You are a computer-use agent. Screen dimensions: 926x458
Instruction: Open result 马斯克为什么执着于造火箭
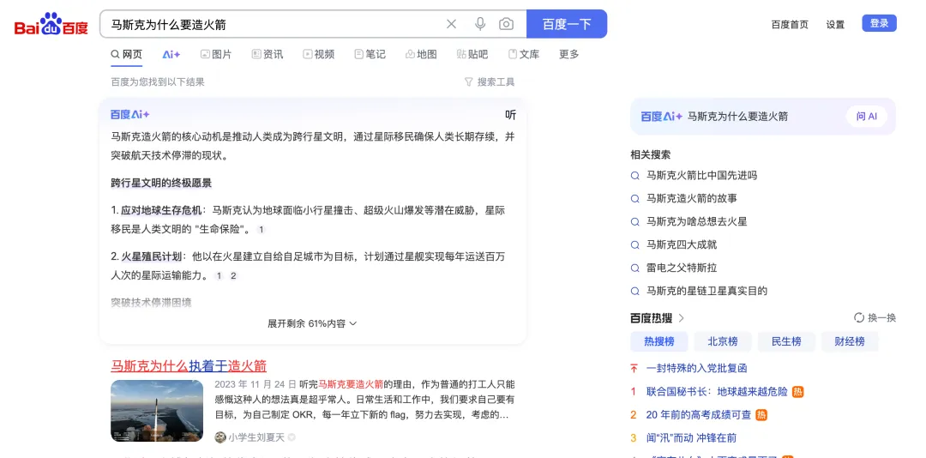[189, 366]
